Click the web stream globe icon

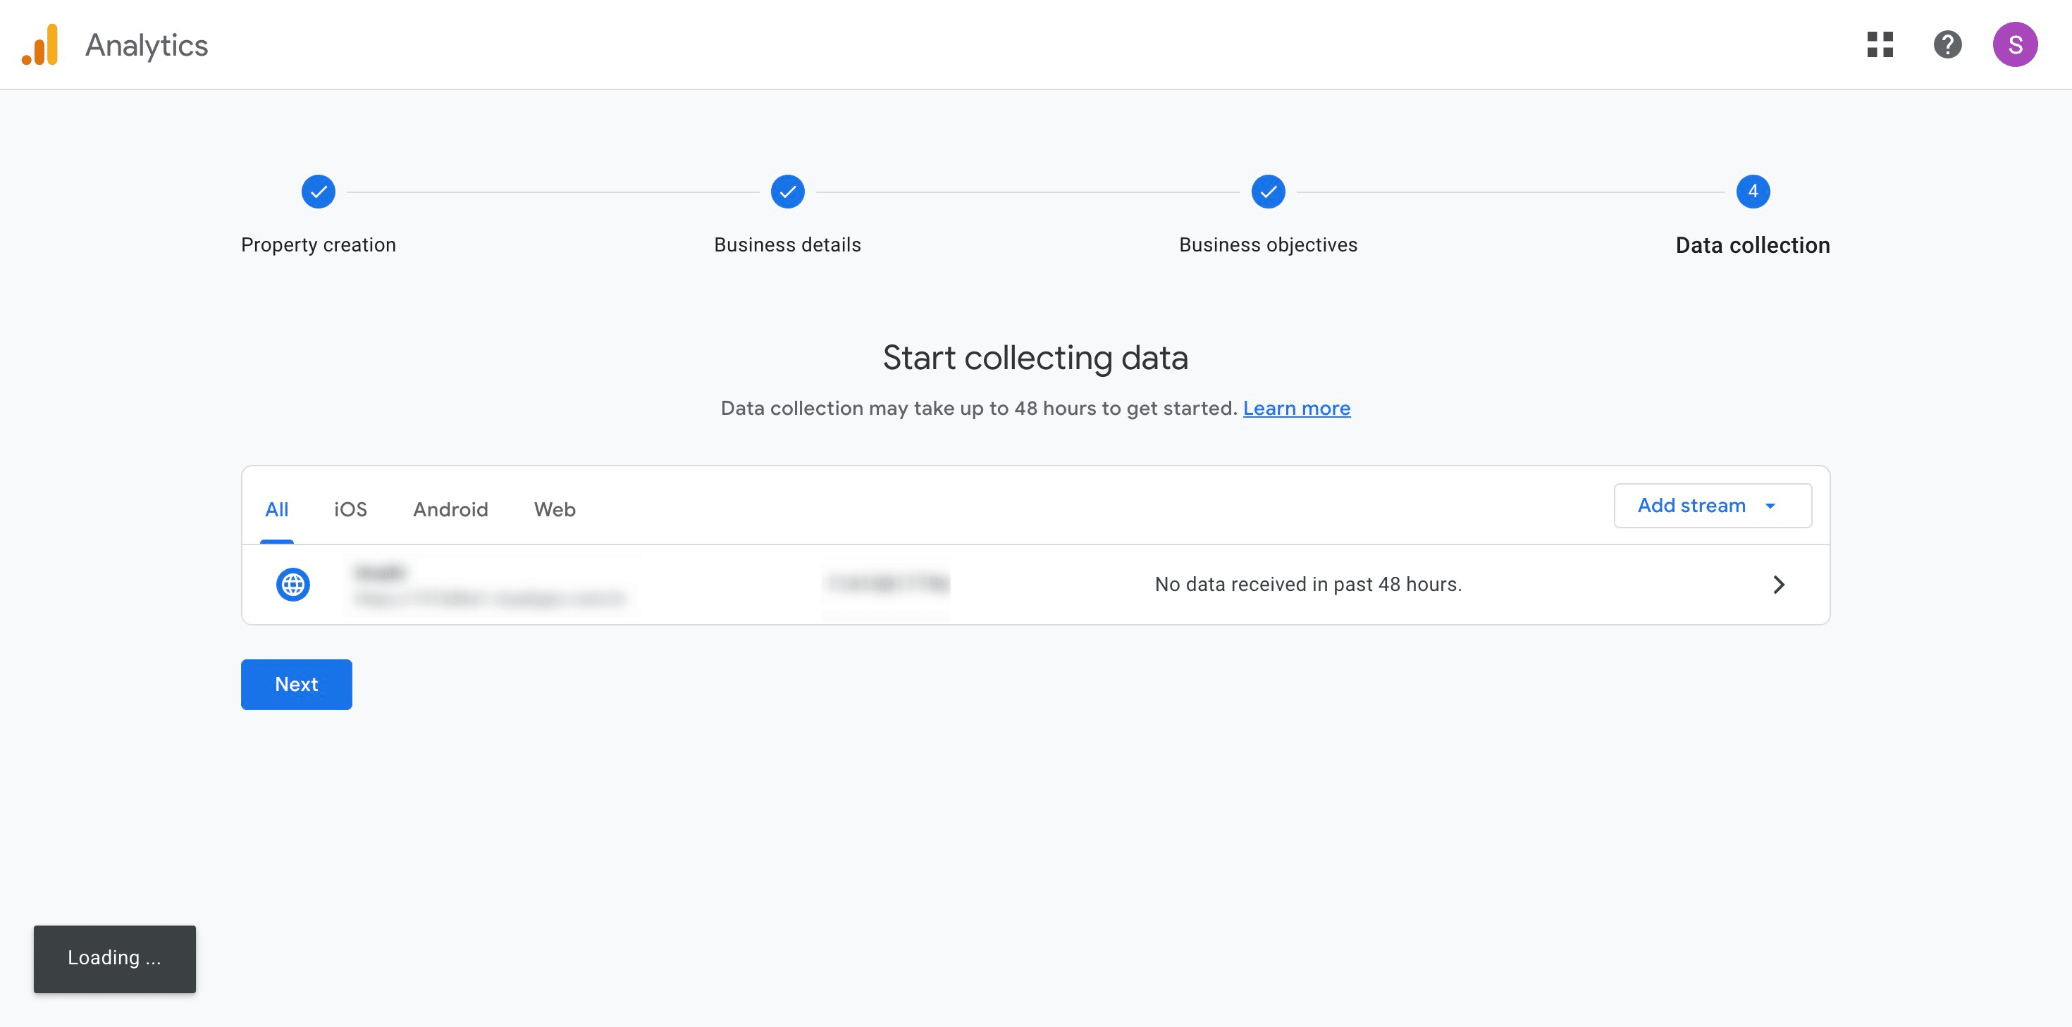pos(292,585)
